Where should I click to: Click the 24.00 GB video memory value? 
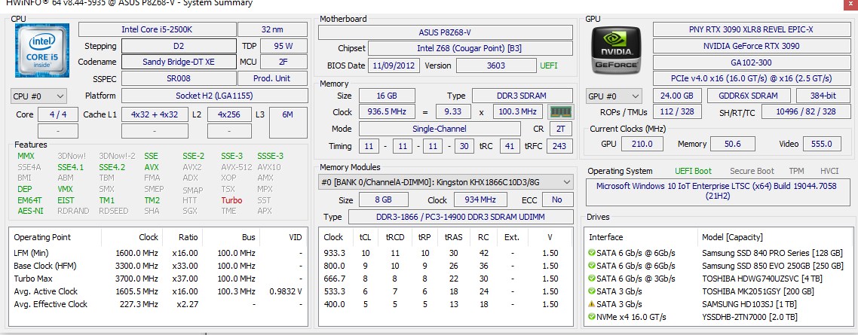[x=676, y=96]
